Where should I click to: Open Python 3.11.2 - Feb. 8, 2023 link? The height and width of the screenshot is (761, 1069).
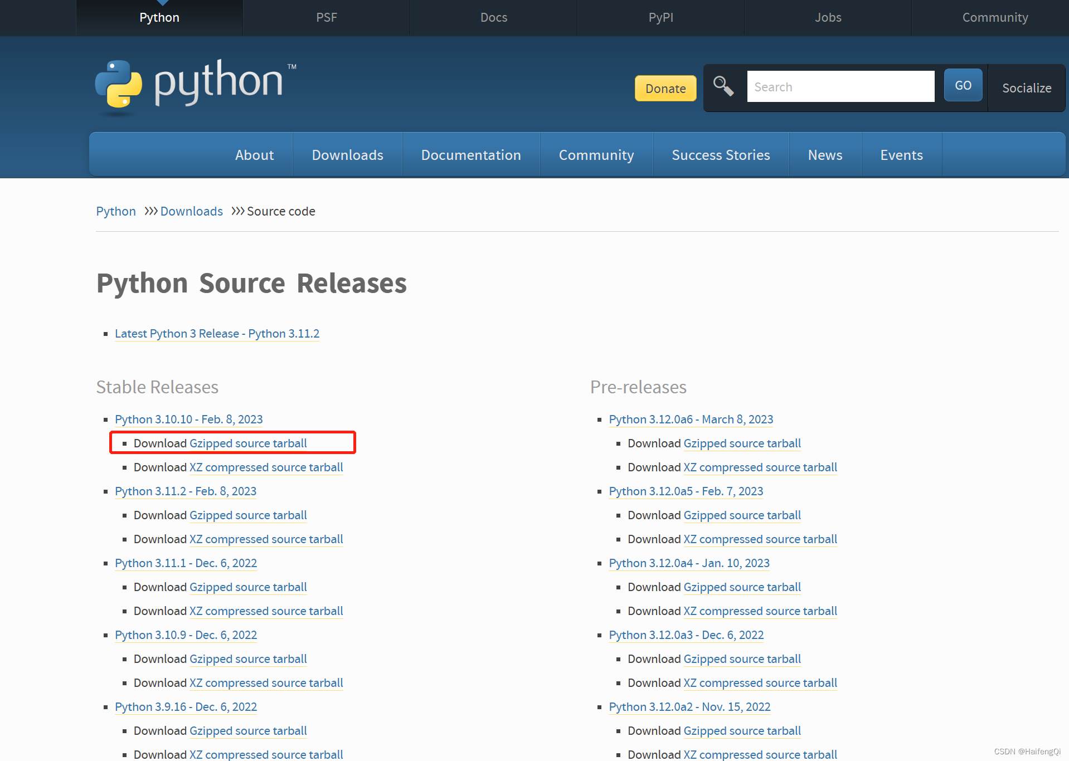[x=186, y=491]
